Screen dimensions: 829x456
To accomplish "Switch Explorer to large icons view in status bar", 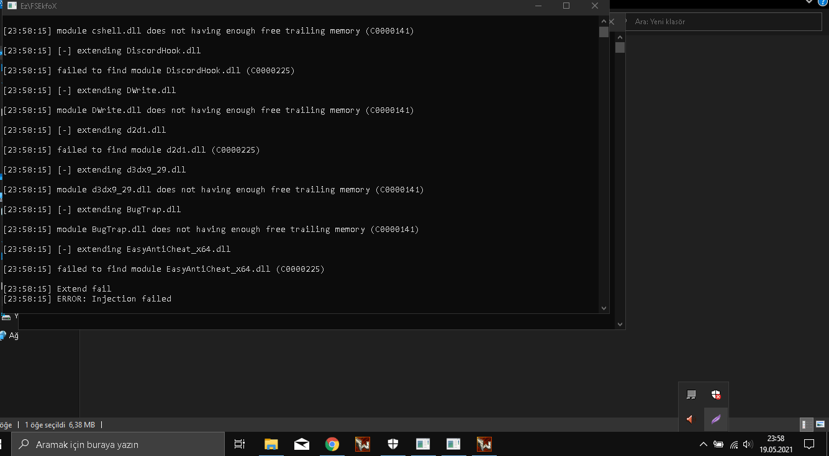I will tap(820, 424).
